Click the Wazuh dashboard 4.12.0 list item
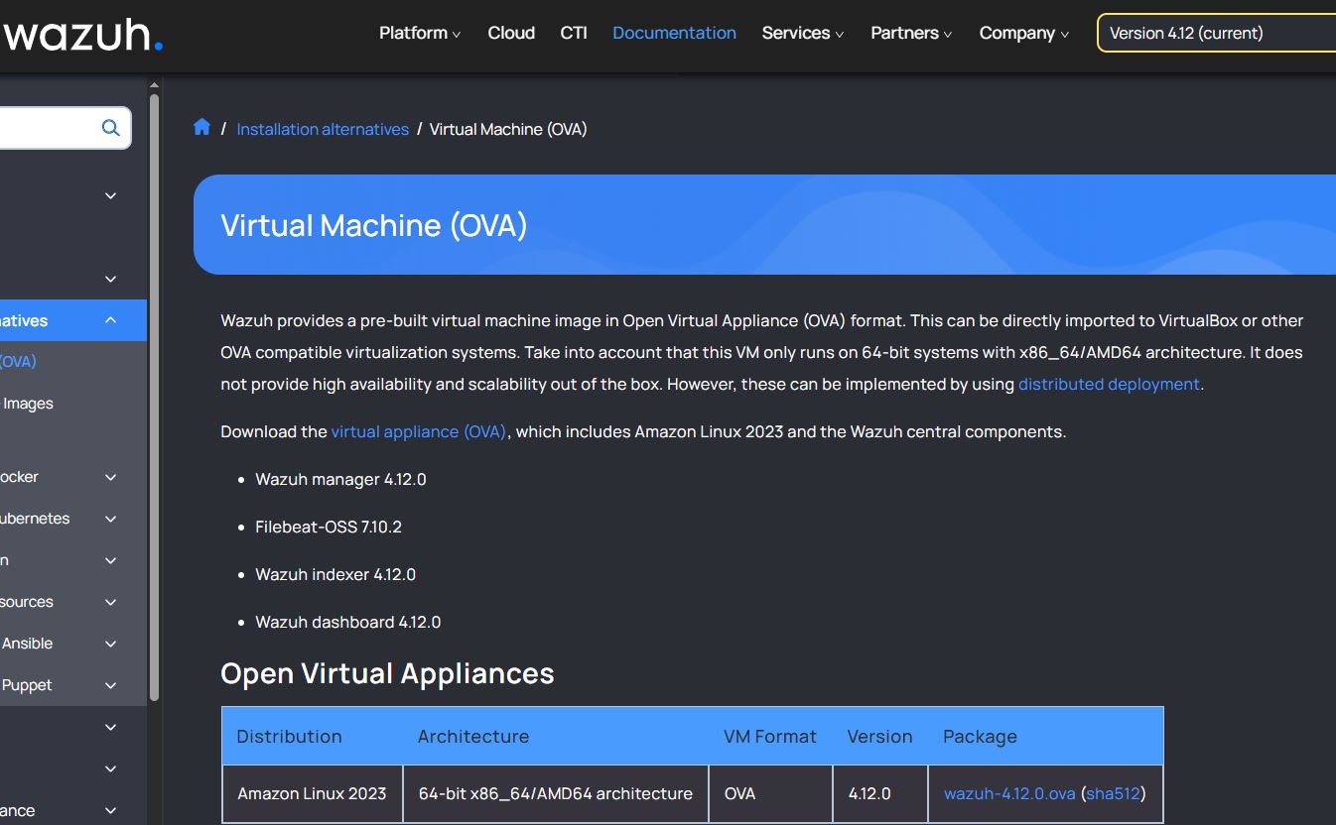This screenshot has width=1336, height=825. coord(348,622)
